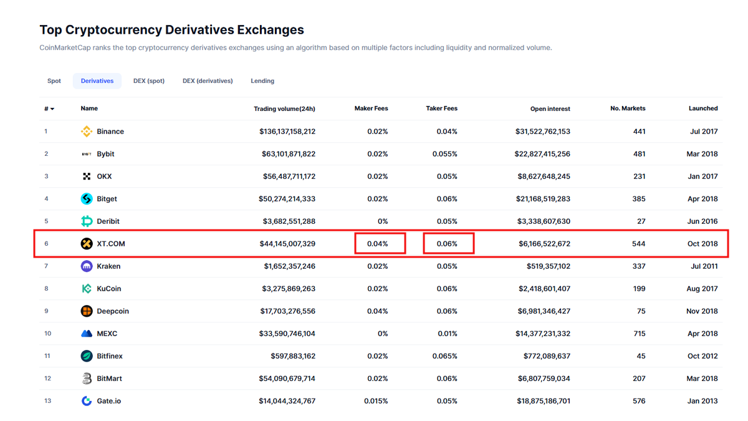
Task: Click the Bitget logo icon
Action: (x=87, y=199)
